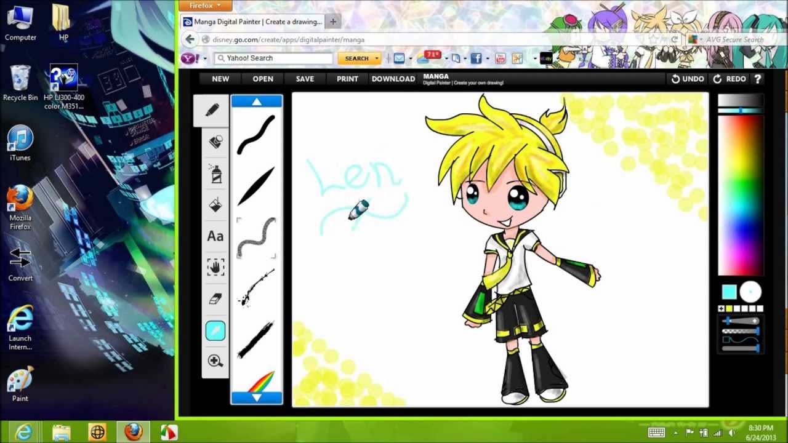
Task: Open File Explorer from the taskbar
Action: click(x=62, y=433)
